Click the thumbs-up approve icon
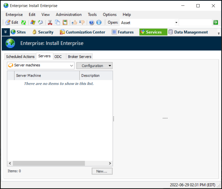The height and width of the screenshot is (189, 222). point(74,22)
